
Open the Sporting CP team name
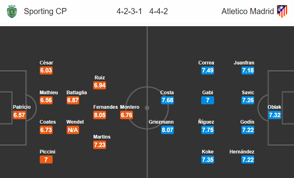pyautogui.click(x=45, y=11)
